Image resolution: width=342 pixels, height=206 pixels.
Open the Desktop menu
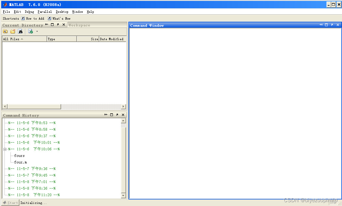pyautogui.click(x=62, y=12)
